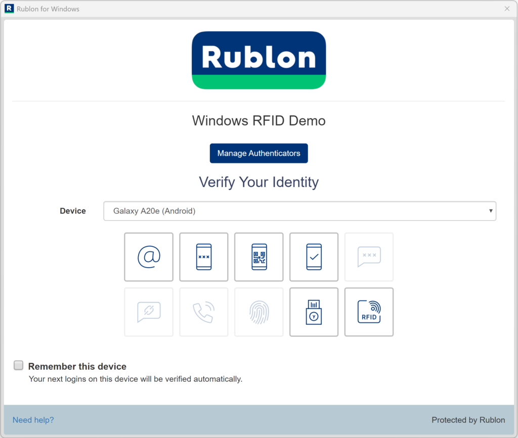
Task: Select the Mobile Push authentication method
Action: (314, 257)
